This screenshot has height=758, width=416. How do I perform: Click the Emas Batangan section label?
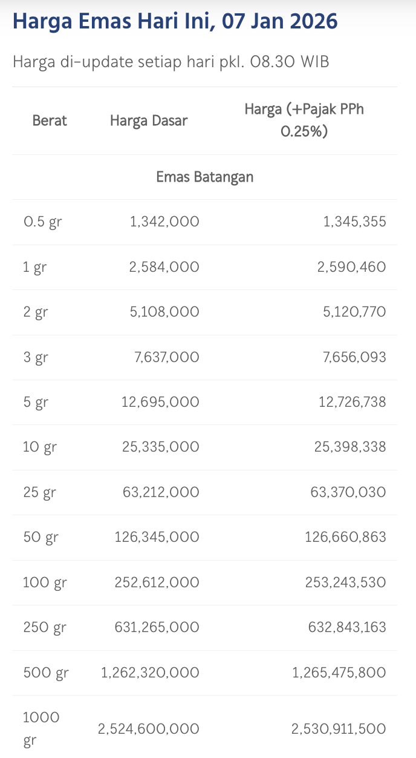point(205,177)
